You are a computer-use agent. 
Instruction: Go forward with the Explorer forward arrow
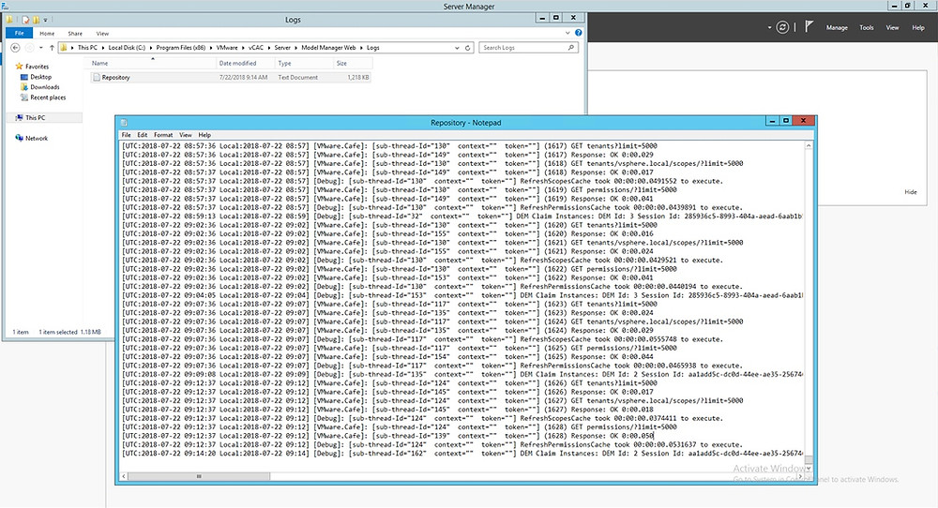(x=29, y=48)
